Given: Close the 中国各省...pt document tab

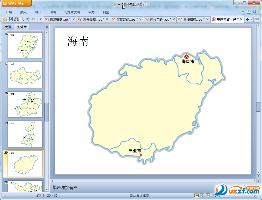Looking at the screenshot, I should point(241,19).
